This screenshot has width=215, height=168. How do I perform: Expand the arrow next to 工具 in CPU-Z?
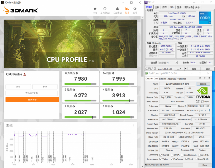pyautogui.click(x=186, y=69)
